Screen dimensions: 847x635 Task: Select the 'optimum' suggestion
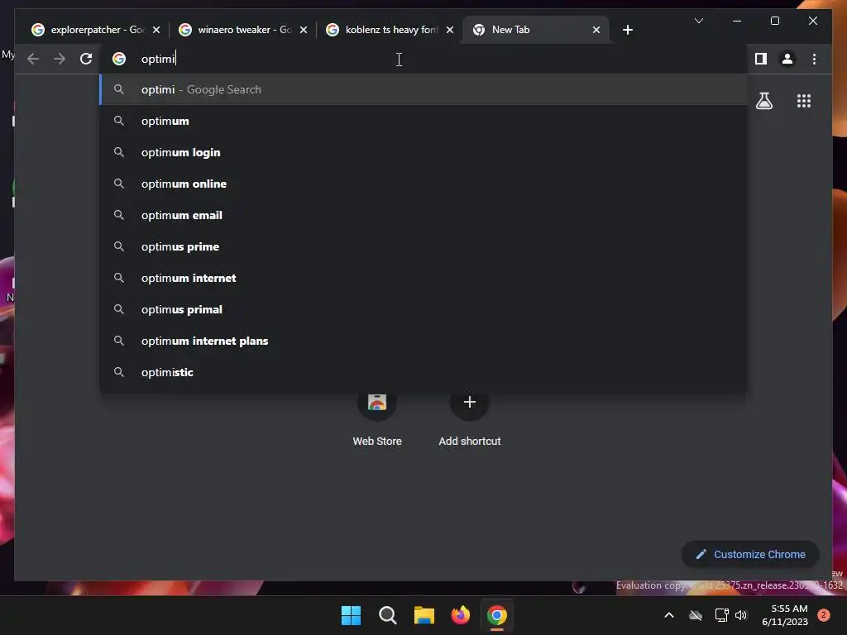pyautogui.click(x=423, y=121)
